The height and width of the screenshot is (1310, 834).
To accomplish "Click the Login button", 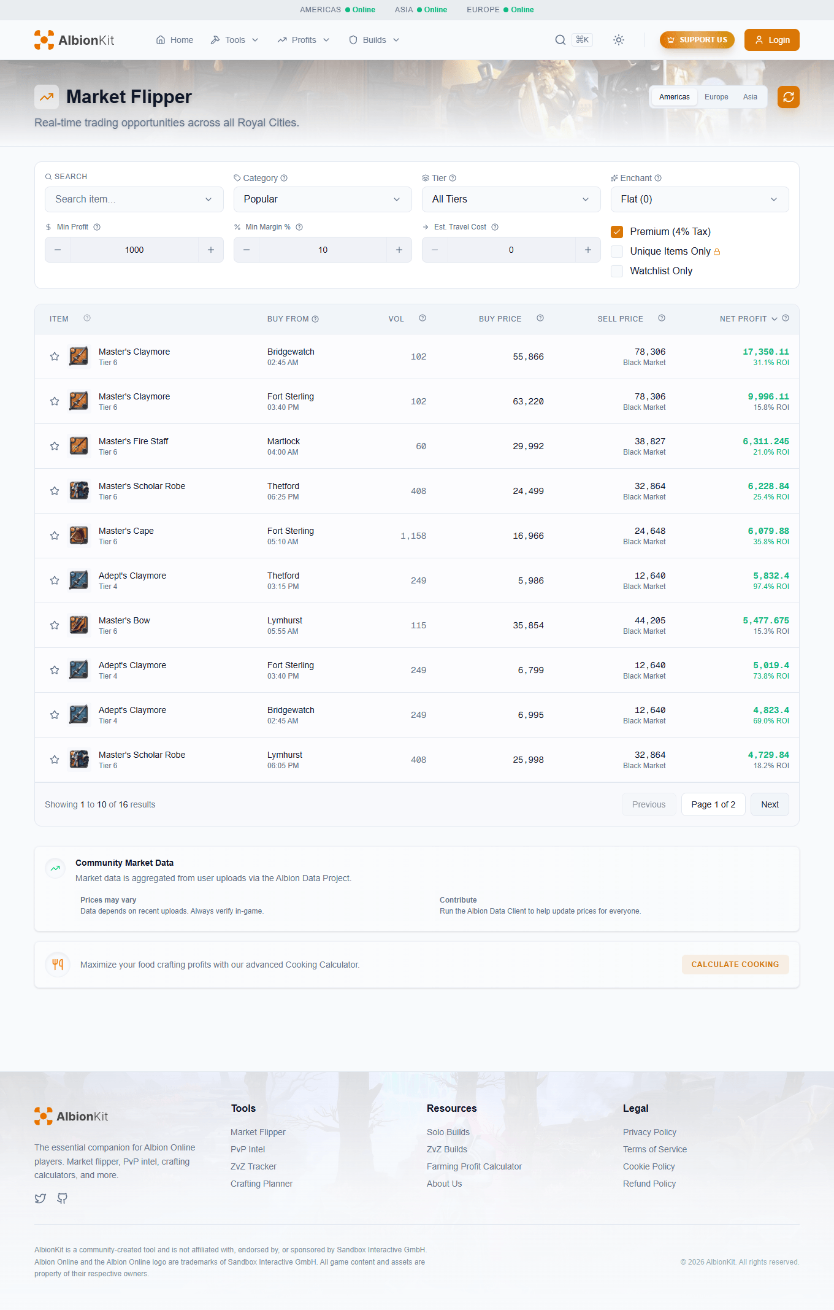I will [x=772, y=40].
